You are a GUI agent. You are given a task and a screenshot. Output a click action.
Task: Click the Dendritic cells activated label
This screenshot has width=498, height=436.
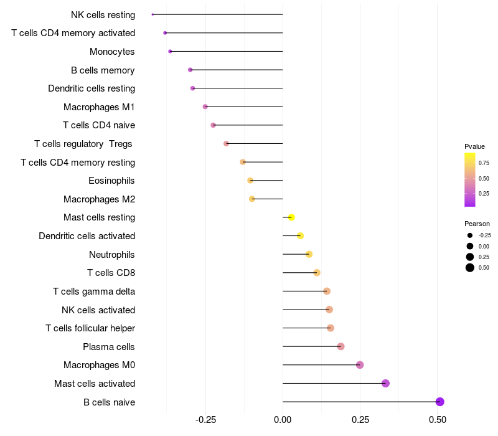(87, 236)
